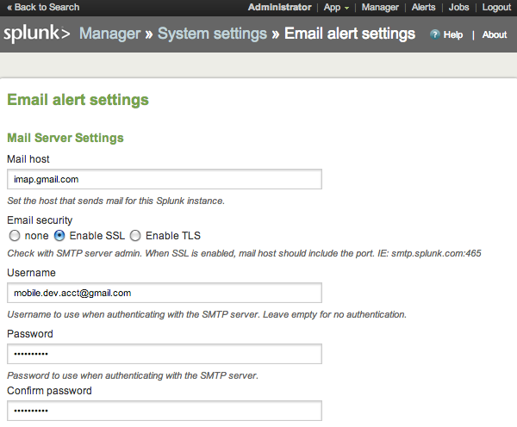The height and width of the screenshot is (427, 517).
Task: Focus the Confirm password field
Action: (165, 411)
